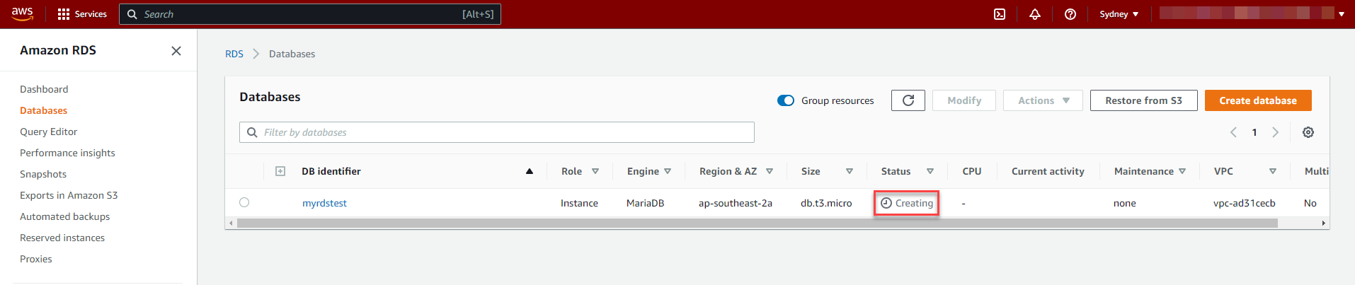Image resolution: width=1355 pixels, height=285 pixels.
Task: Open Dashboard in the sidebar
Action: tap(44, 89)
